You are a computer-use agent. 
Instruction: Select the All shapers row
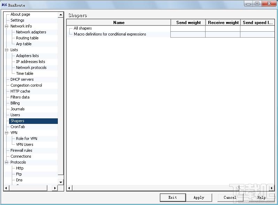coord(83,28)
